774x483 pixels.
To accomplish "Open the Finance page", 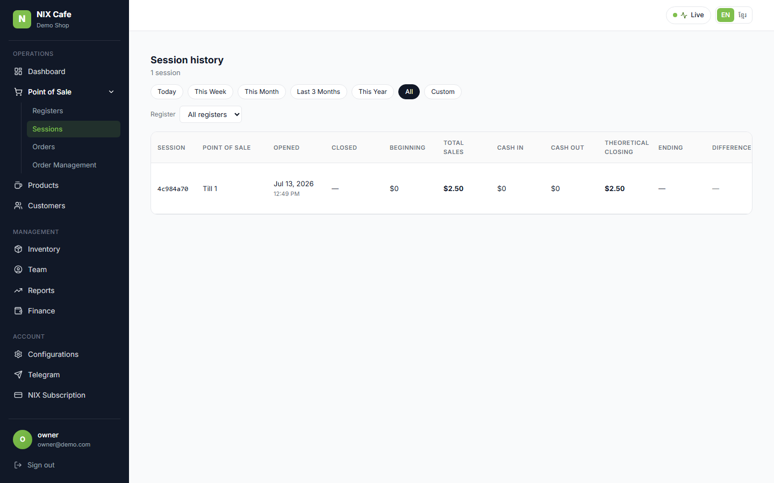I will (64, 311).
